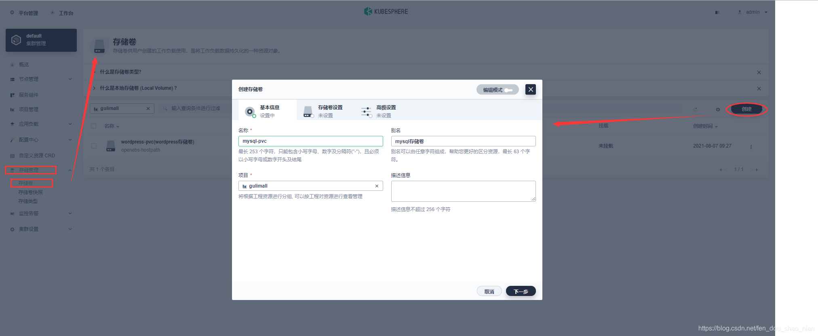Image resolution: width=818 pixels, height=336 pixels.
Task: Close the 创建存储卷 dialog with X
Action: (531, 89)
